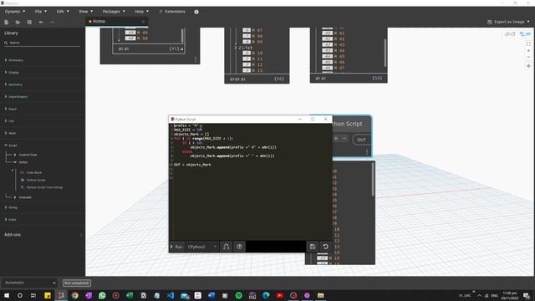Select Python Script node in library
This screenshot has width=535, height=301.
[x=33, y=180]
